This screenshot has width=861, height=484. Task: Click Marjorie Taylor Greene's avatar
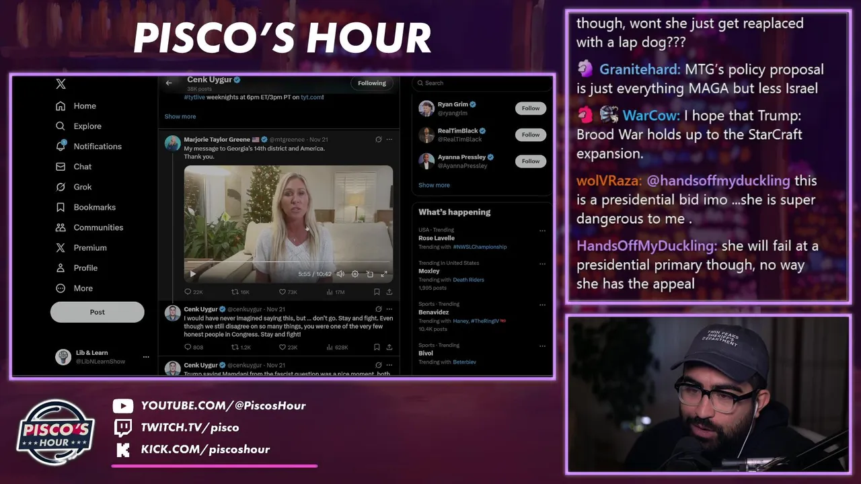[x=173, y=143]
